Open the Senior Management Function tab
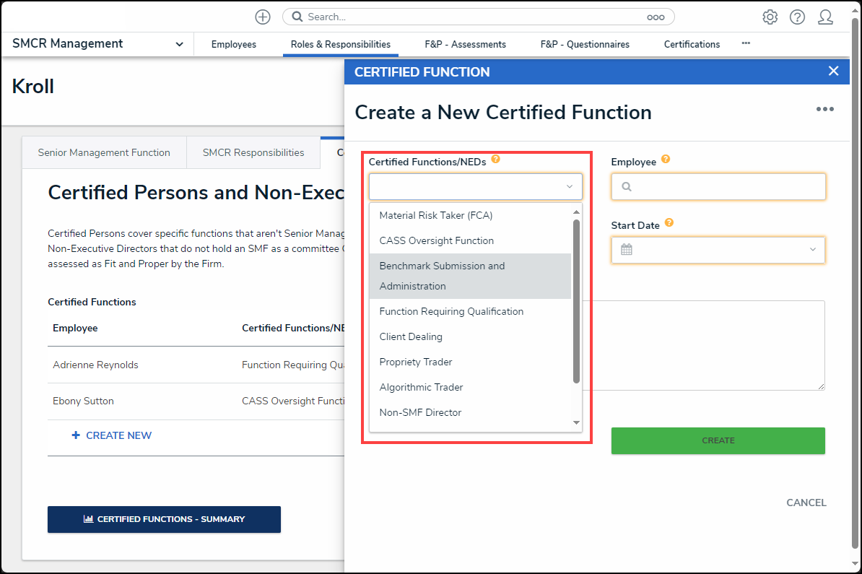Viewport: 862px width, 574px height. click(104, 152)
